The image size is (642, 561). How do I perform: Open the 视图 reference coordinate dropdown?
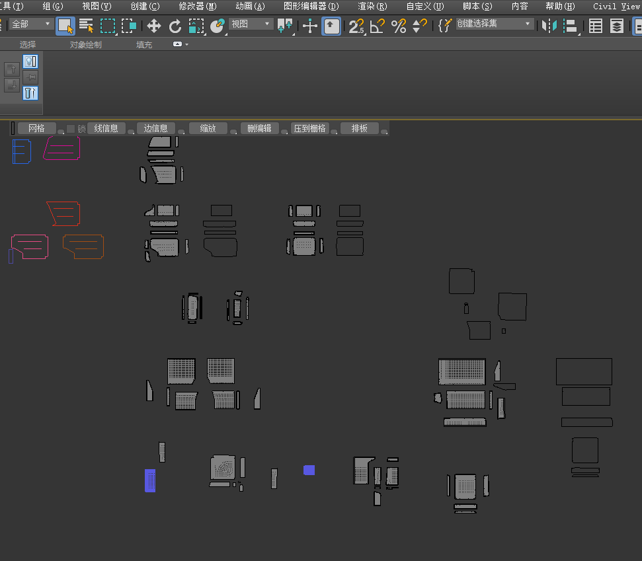click(x=250, y=24)
